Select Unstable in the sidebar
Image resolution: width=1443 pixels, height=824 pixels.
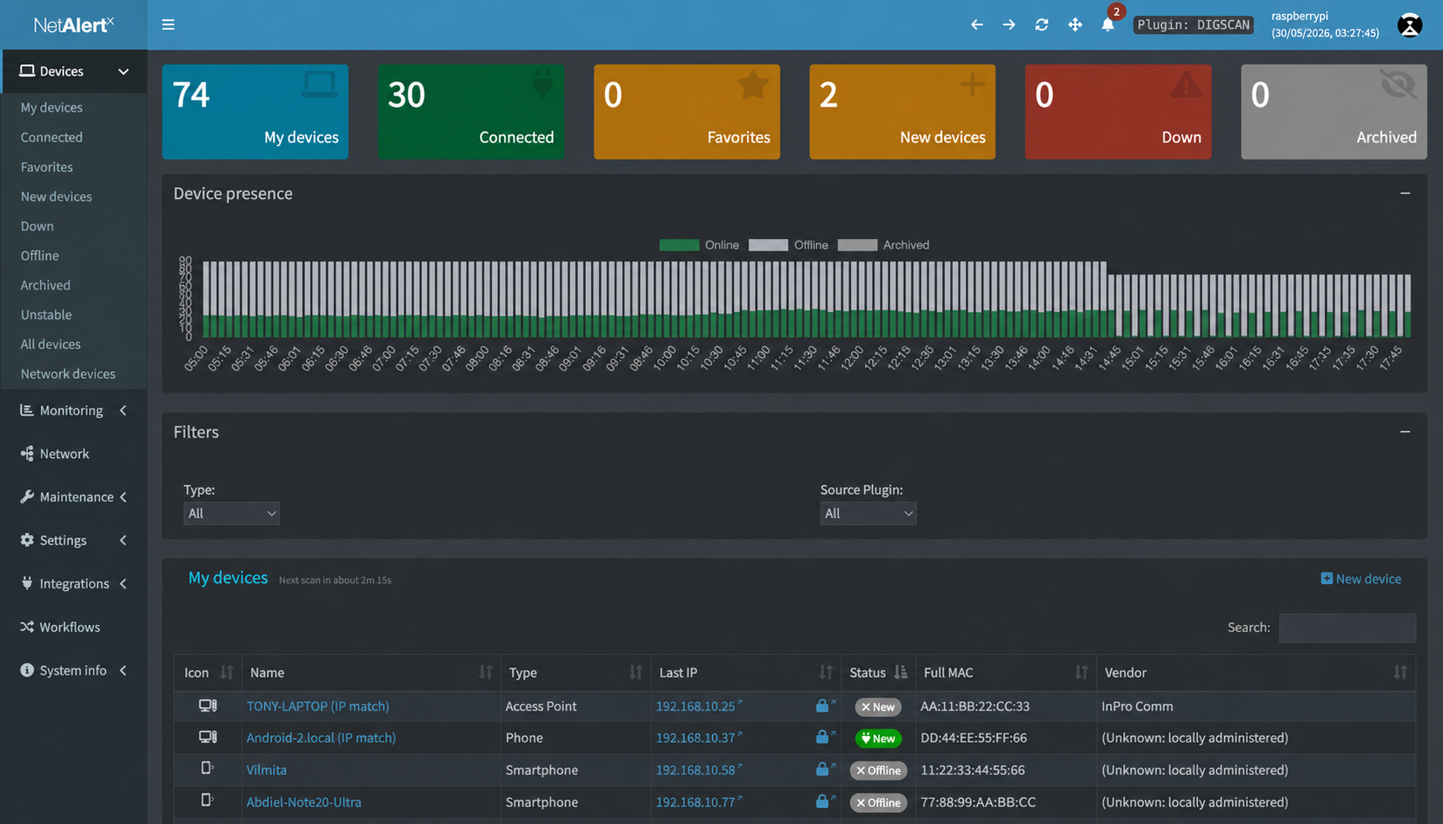46,315
